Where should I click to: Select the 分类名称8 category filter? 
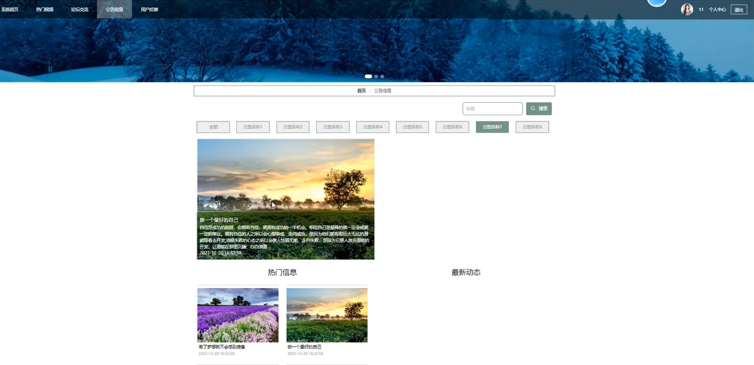point(532,127)
